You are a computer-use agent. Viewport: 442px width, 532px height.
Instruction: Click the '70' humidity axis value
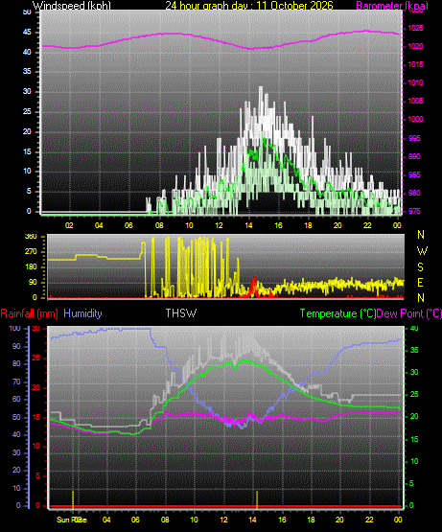(x=16, y=382)
